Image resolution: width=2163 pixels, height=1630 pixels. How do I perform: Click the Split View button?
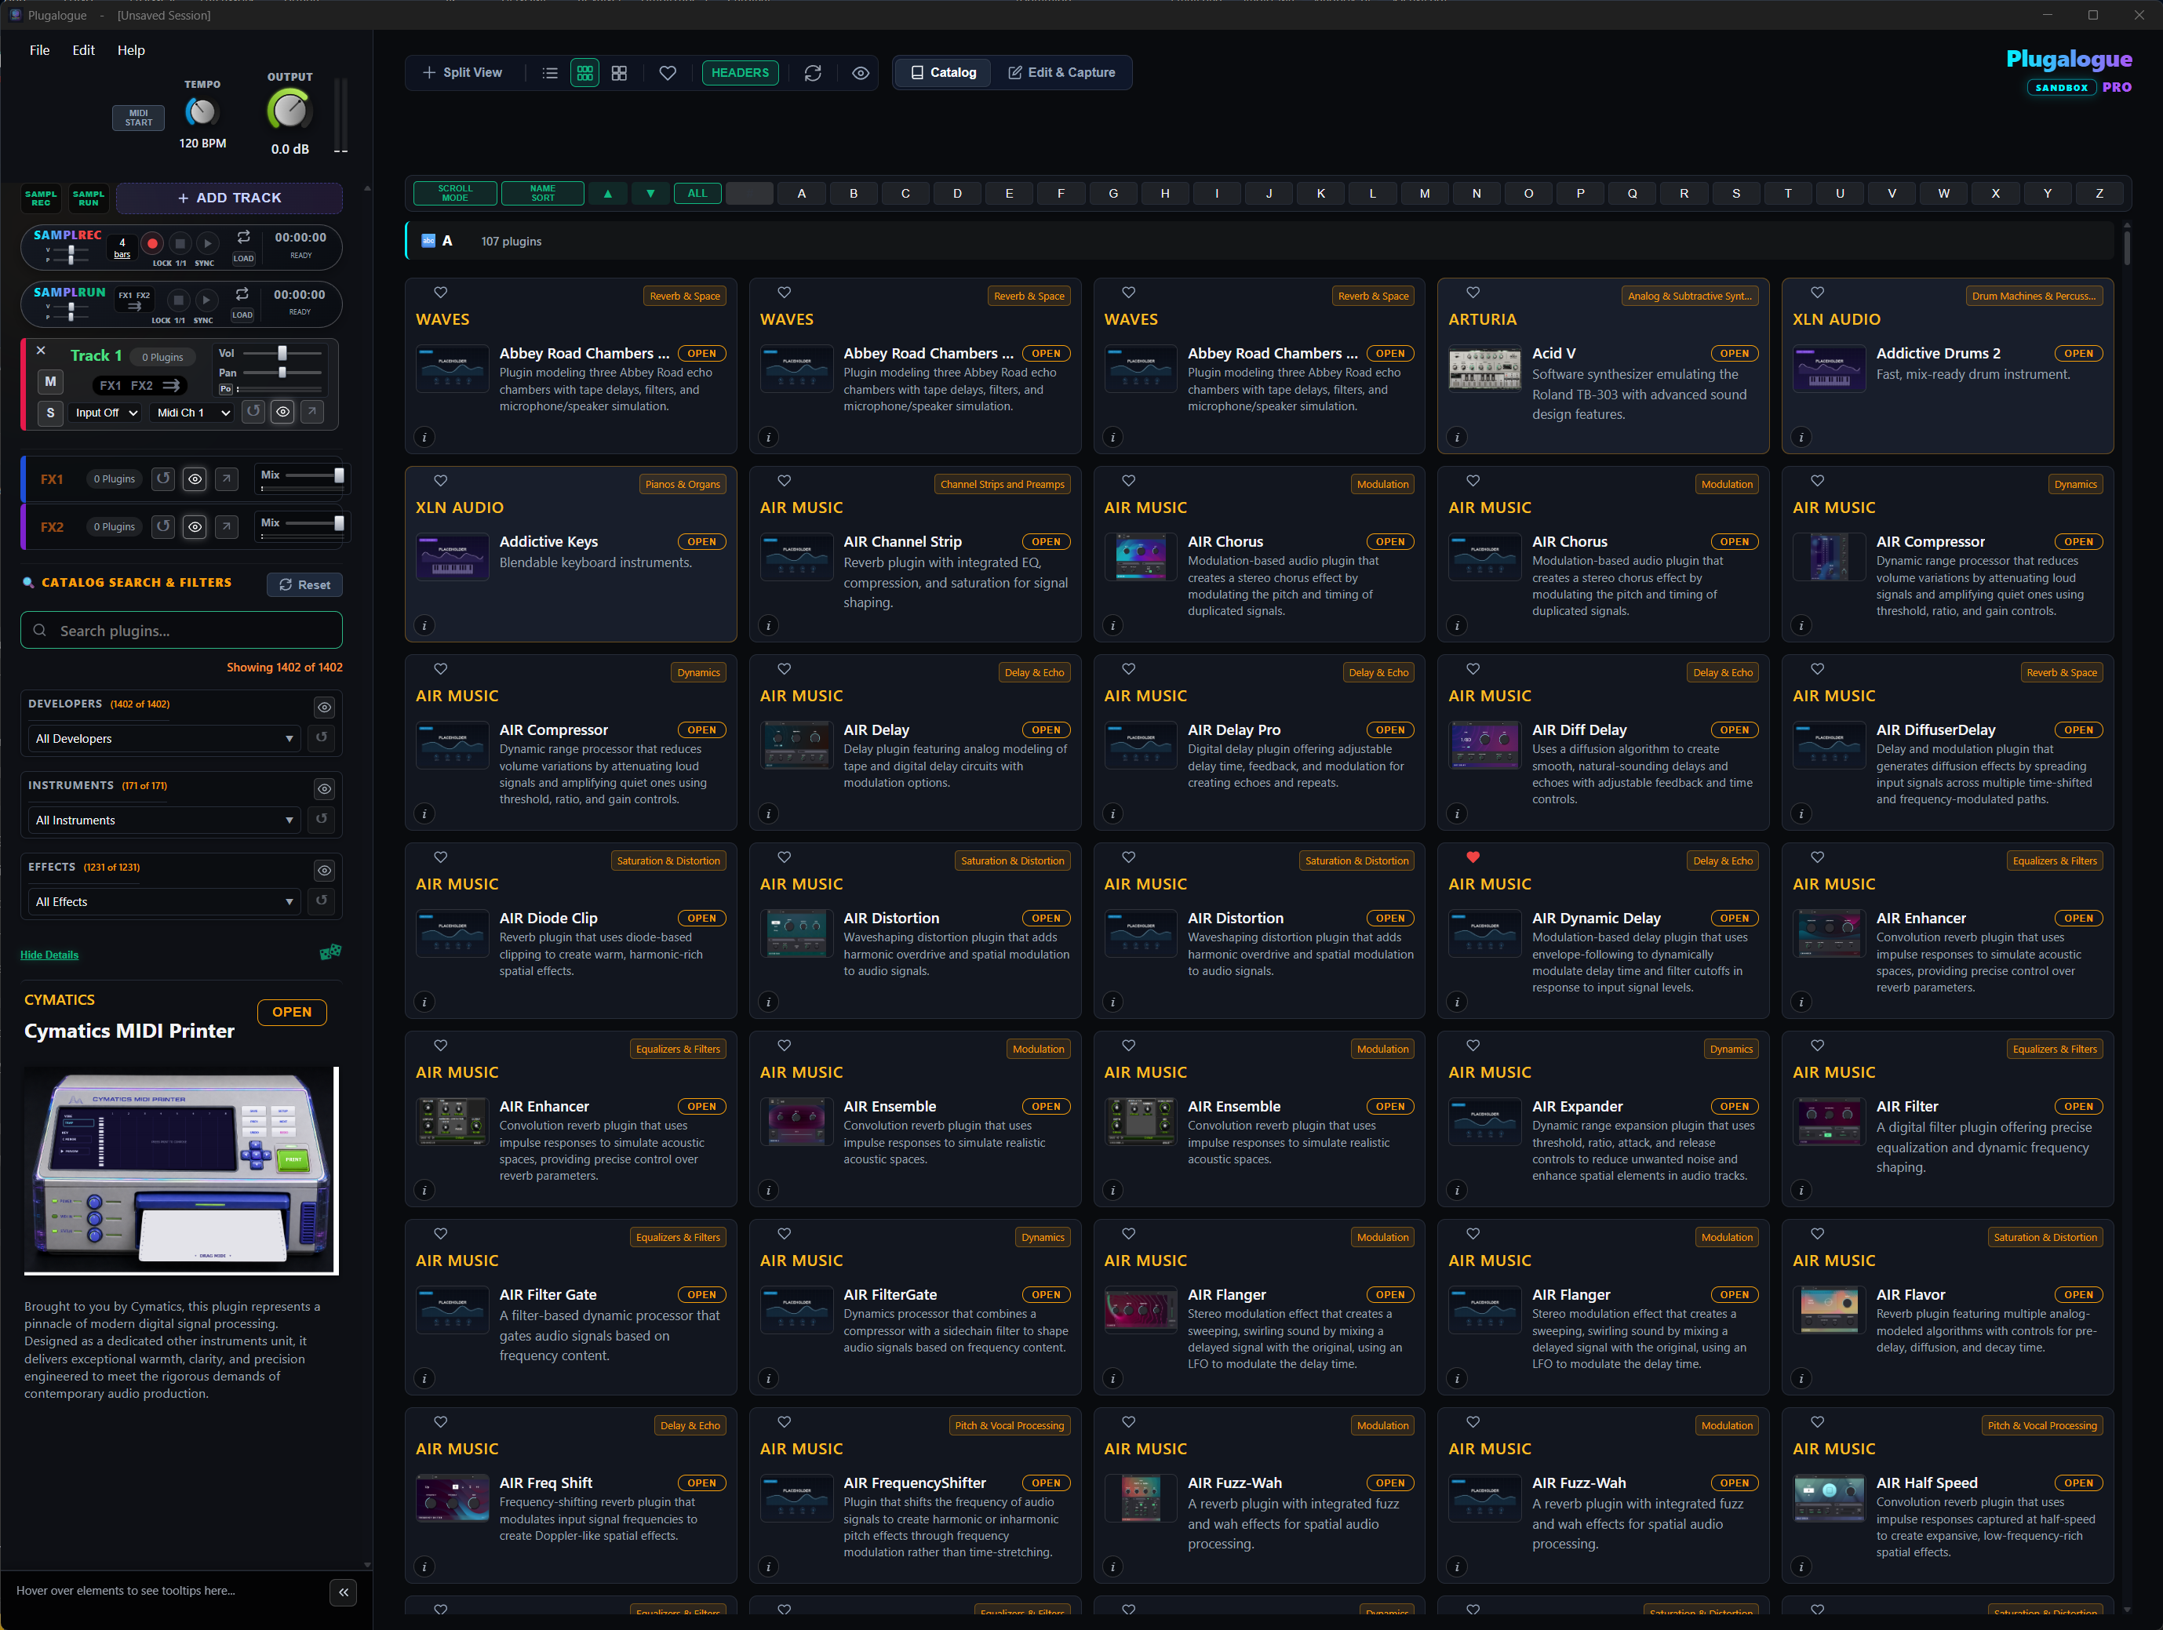point(463,72)
